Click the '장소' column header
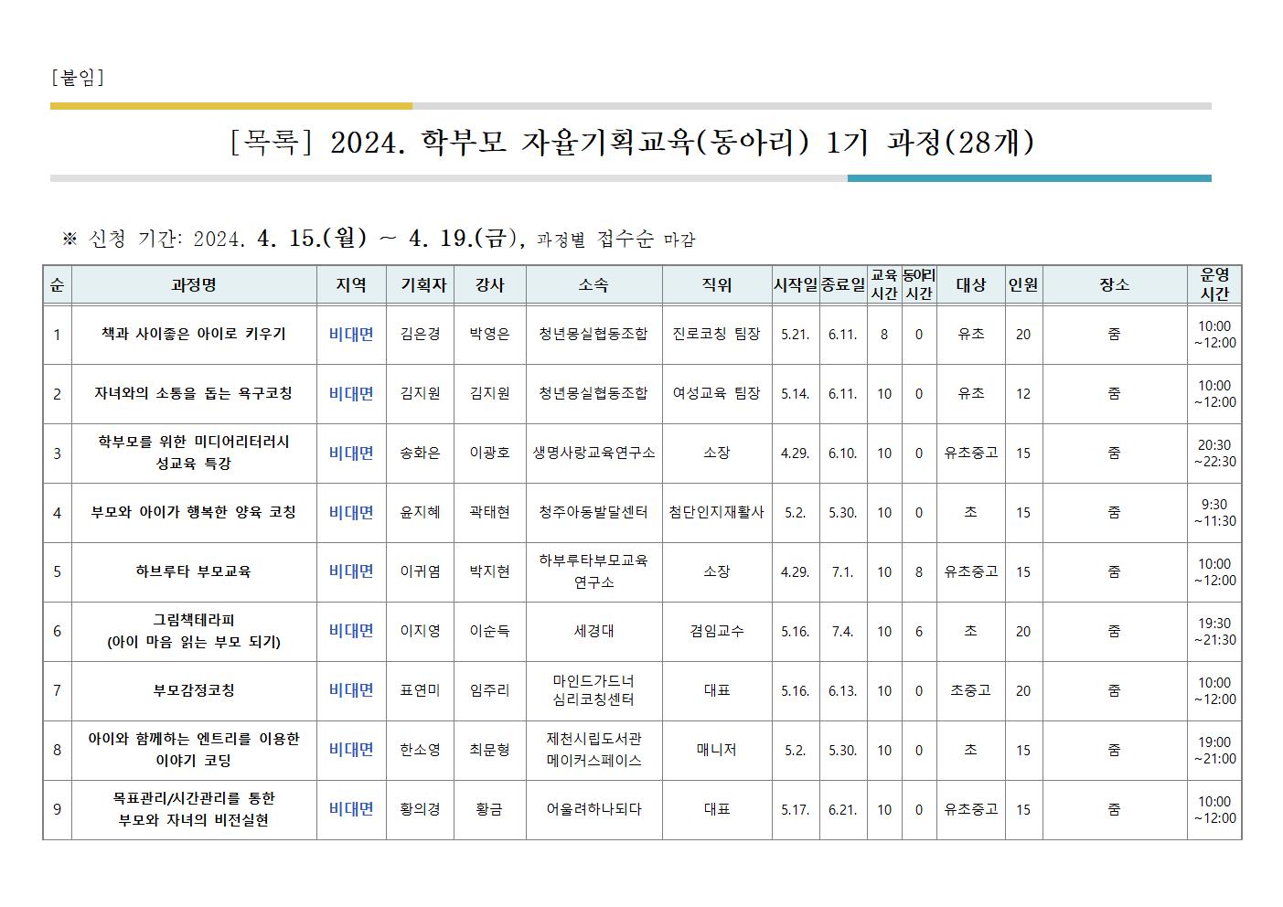The image size is (1283, 907). (1114, 285)
